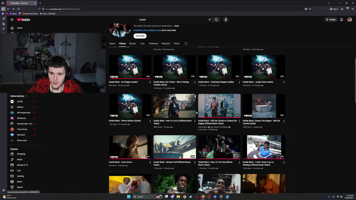The width and height of the screenshot is (356, 200).
Task: Open the YouTube hamburger guide menu
Action: [x=12, y=19]
